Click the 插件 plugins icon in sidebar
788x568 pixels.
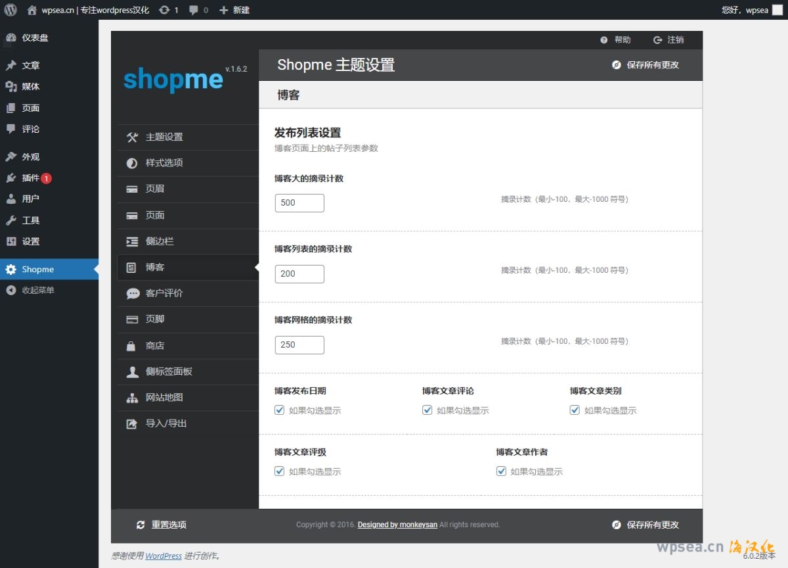click(11, 178)
